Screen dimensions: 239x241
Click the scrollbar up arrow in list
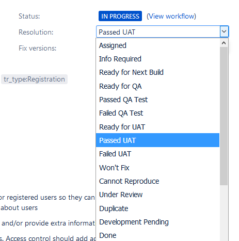[x=224, y=43]
